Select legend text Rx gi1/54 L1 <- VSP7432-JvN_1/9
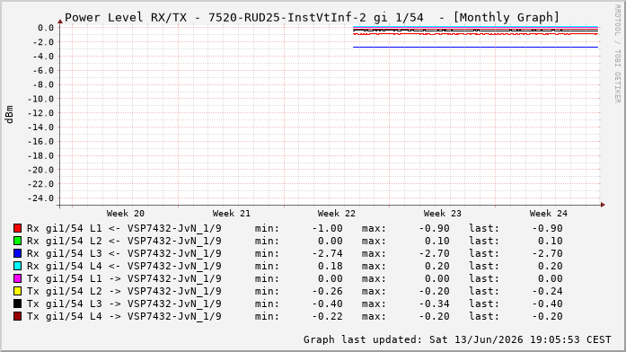 pos(124,228)
